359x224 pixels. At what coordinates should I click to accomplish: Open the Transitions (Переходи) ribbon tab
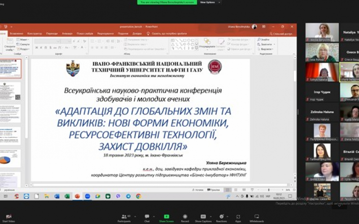[x=52, y=34]
